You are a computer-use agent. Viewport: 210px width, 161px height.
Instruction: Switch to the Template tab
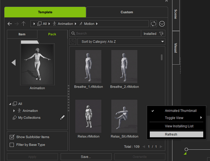tap(45, 12)
